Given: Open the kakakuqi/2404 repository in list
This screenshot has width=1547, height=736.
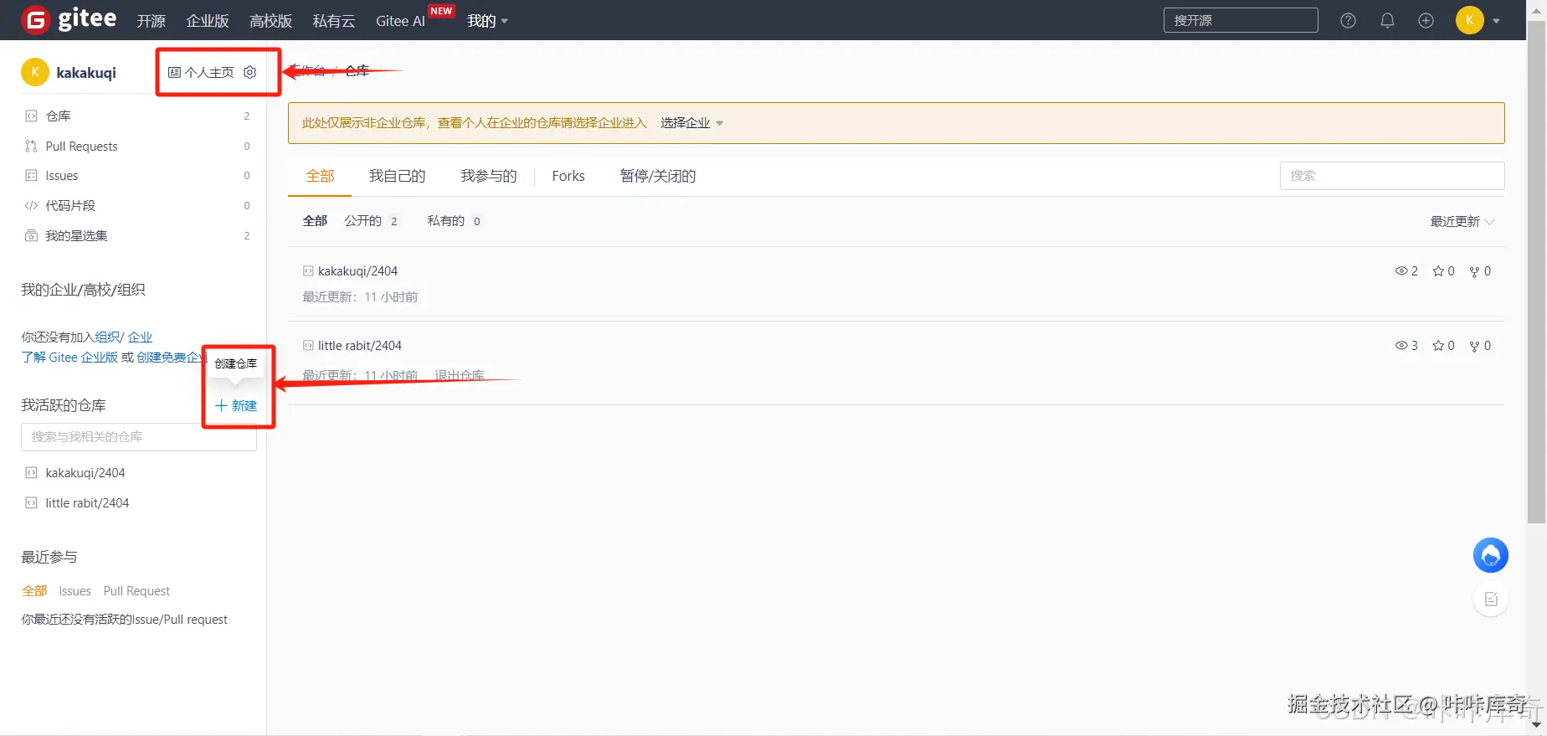Looking at the screenshot, I should (357, 271).
